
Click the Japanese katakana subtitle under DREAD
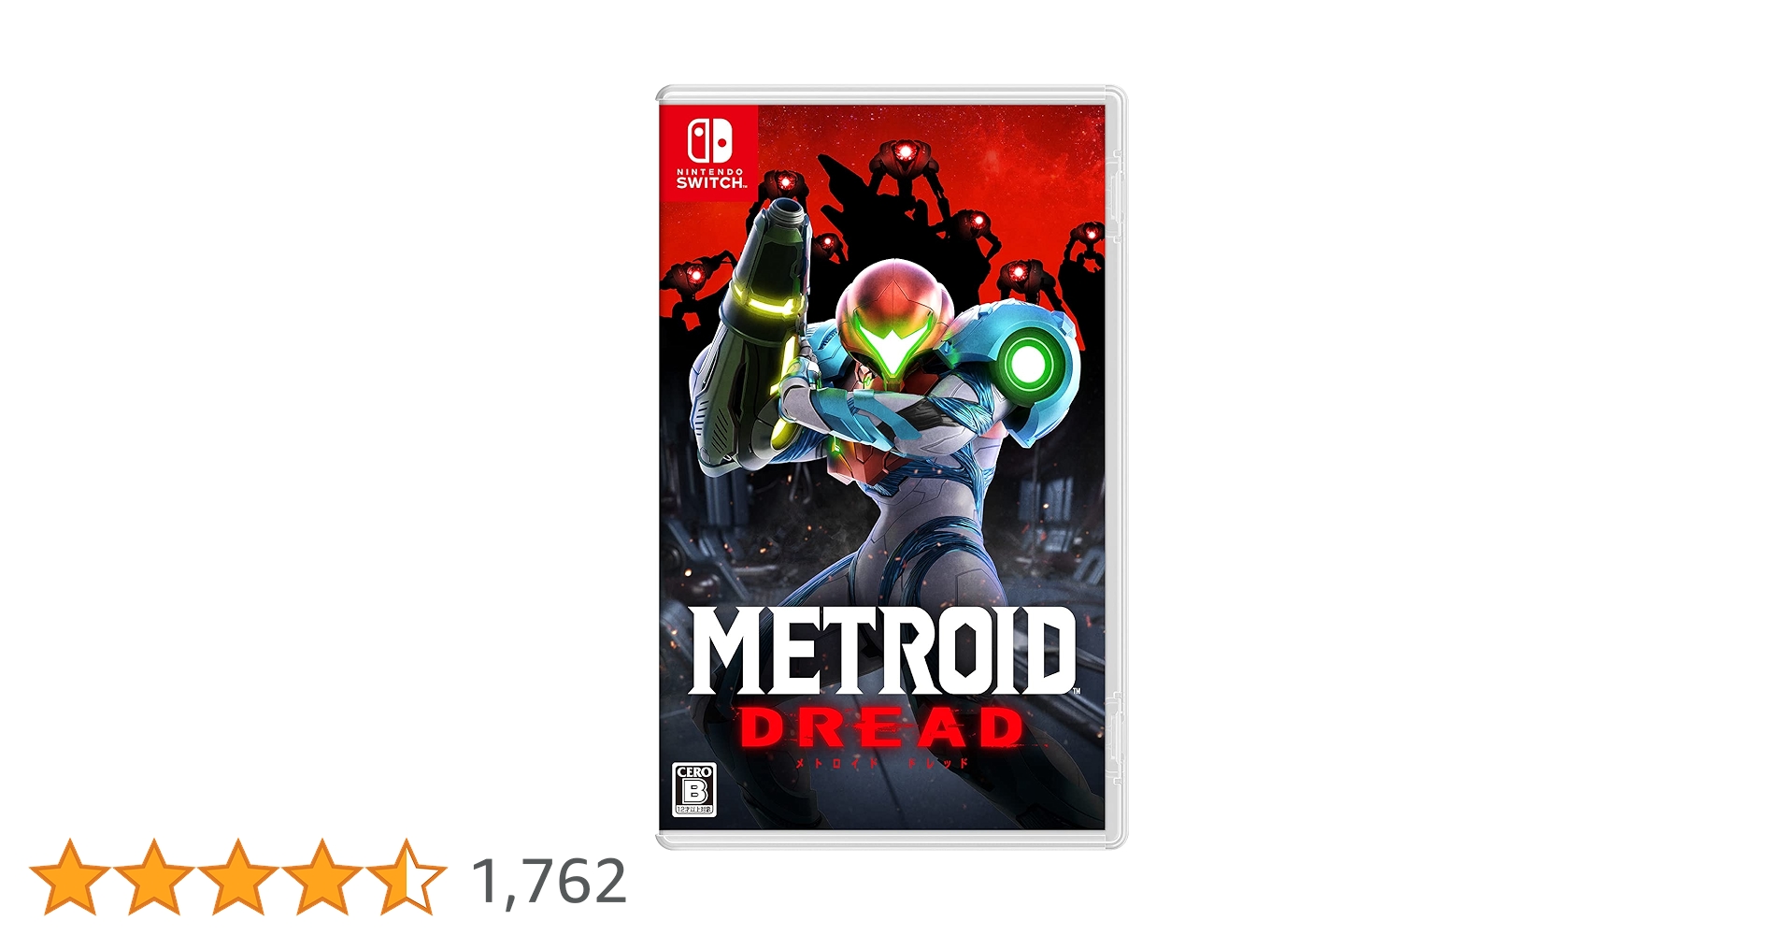(881, 763)
